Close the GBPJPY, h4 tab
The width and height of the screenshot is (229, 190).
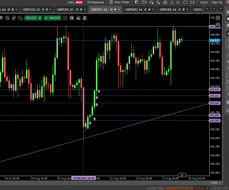click(119, 10)
